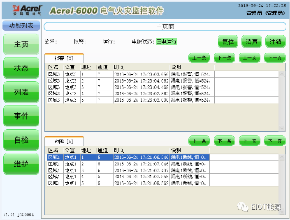Click 下一条 in fault panel
The height and width of the screenshot is (220, 290).
(x=224, y=141)
